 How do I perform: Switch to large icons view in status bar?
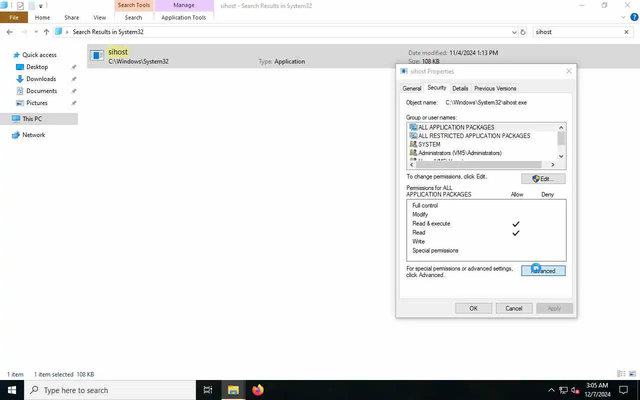click(x=632, y=374)
